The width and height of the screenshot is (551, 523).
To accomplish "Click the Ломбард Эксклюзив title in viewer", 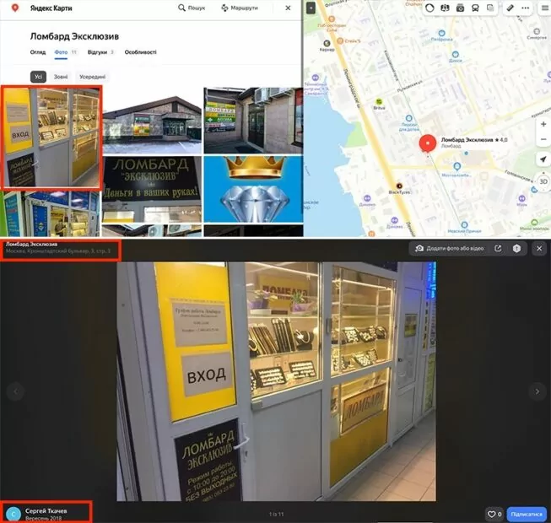I will tap(31, 244).
